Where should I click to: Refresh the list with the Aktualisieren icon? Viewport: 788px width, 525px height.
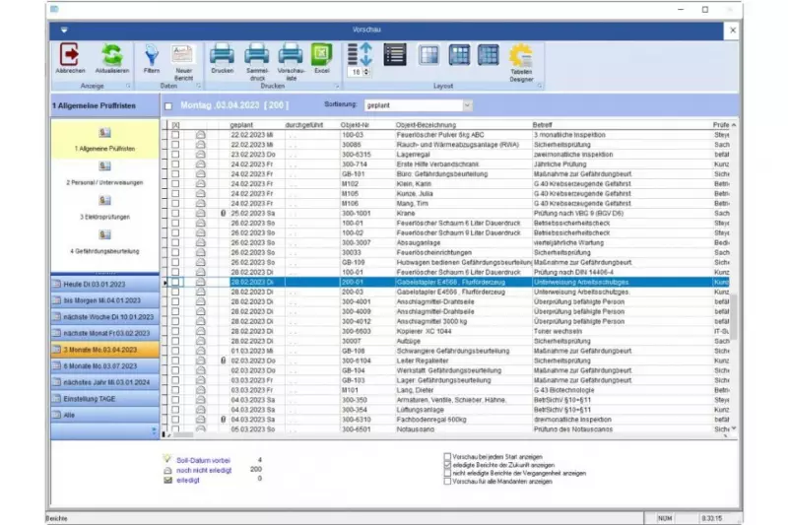112,55
